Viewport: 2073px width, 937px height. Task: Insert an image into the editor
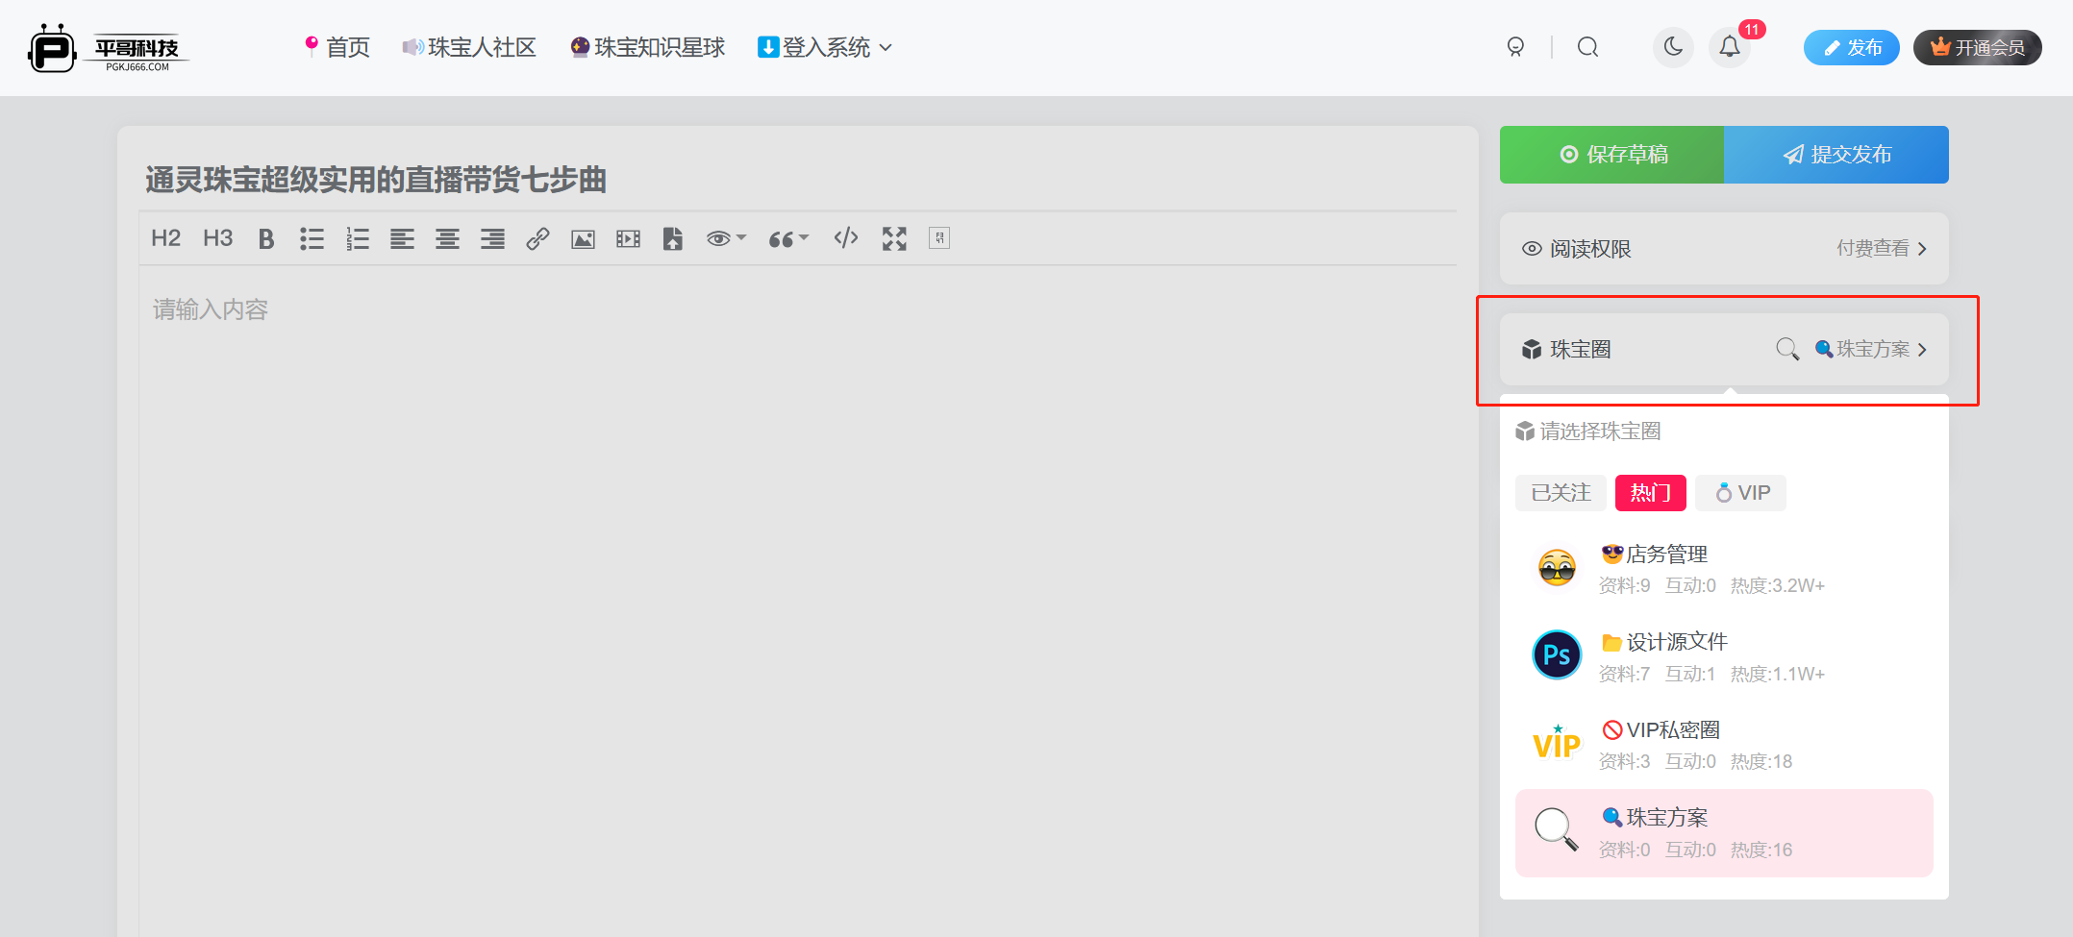coord(583,238)
